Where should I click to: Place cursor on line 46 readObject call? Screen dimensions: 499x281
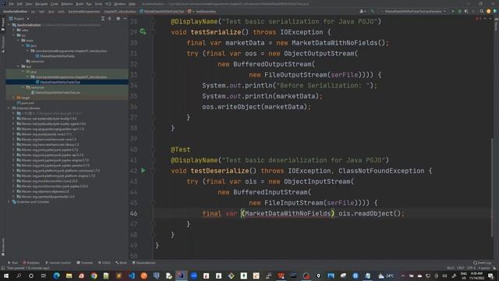coord(371,213)
